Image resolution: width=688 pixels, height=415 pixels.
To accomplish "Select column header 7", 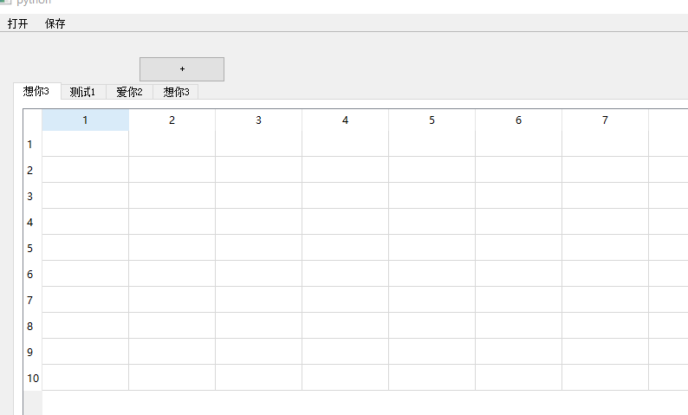I will click(x=605, y=120).
